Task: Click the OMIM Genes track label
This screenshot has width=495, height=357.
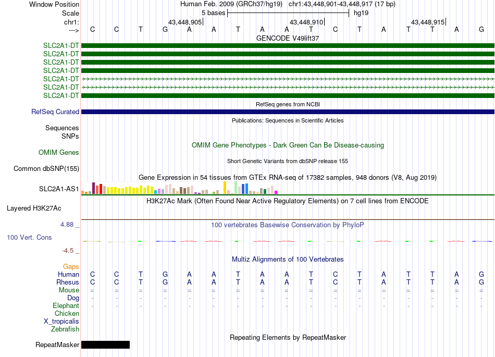Action: click(x=59, y=153)
